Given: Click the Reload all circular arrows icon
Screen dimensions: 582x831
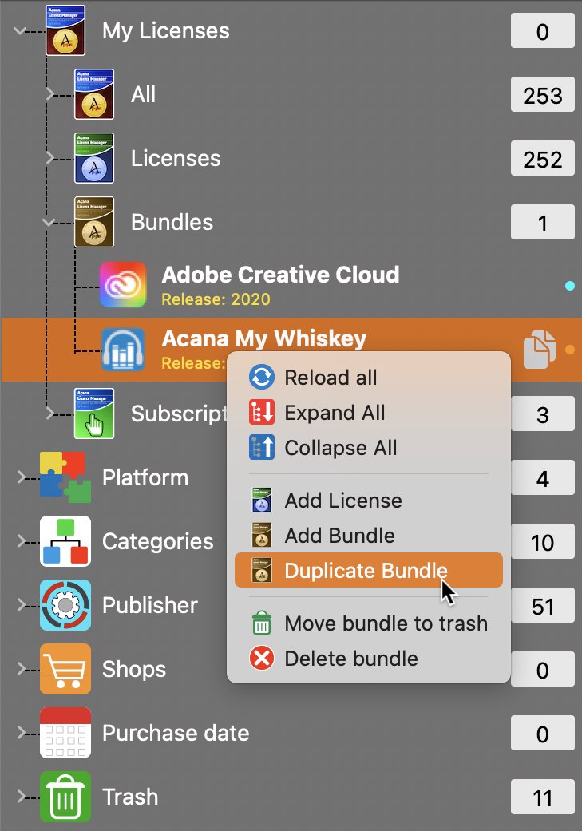Looking at the screenshot, I should (x=262, y=378).
